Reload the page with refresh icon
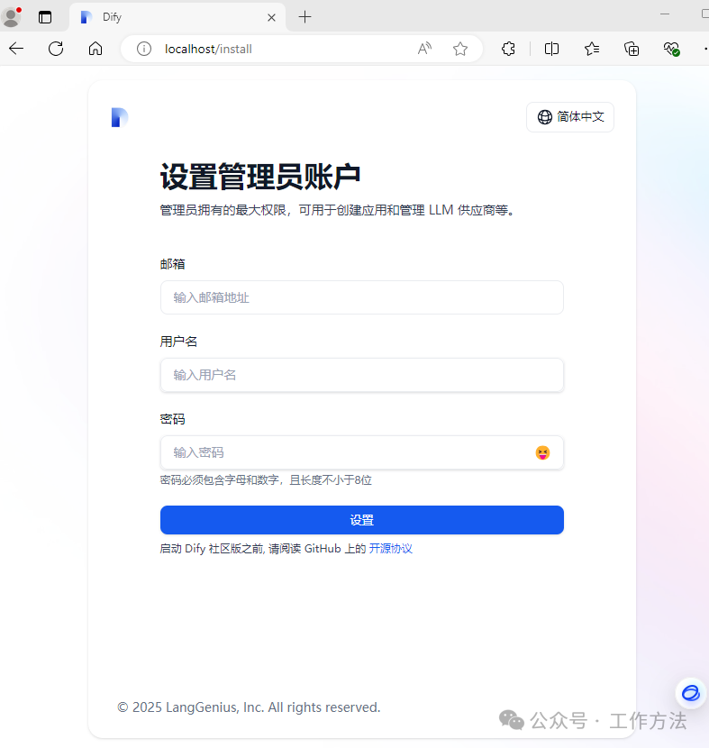 [56, 49]
